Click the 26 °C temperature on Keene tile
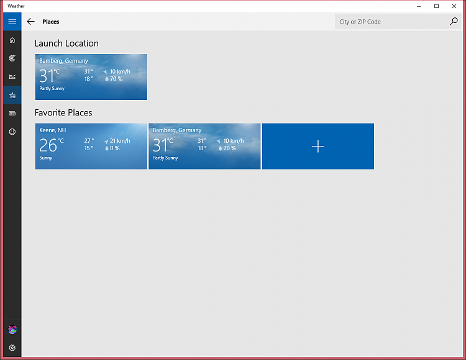Image resolution: width=466 pixels, height=360 pixels. pyautogui.click(x=52, y=145)
